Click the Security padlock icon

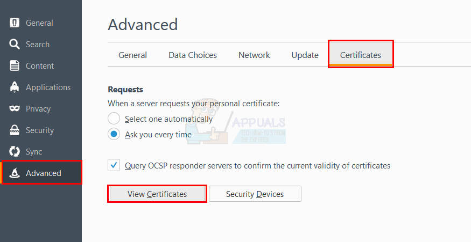coord(15,130)
